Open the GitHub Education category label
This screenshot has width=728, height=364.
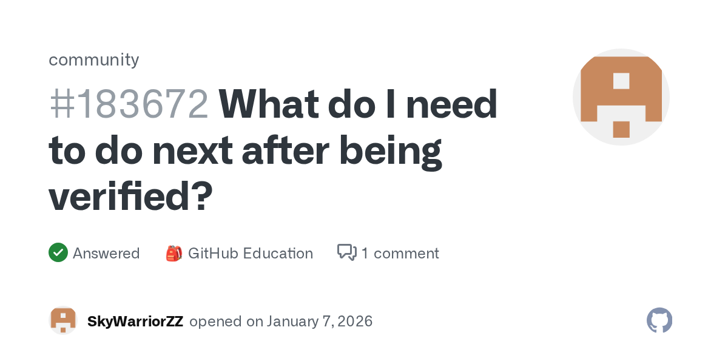click(x=251, y=253)
